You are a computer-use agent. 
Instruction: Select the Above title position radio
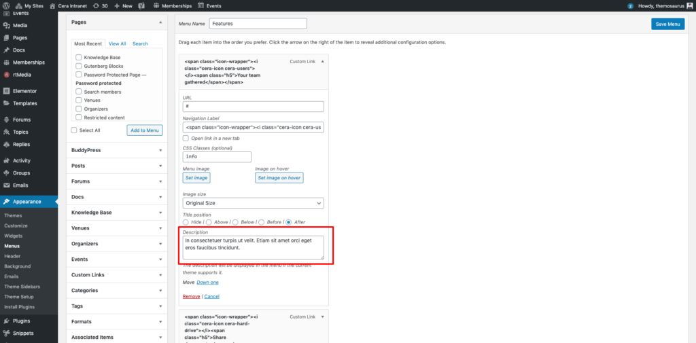click(x=208, y=222)
